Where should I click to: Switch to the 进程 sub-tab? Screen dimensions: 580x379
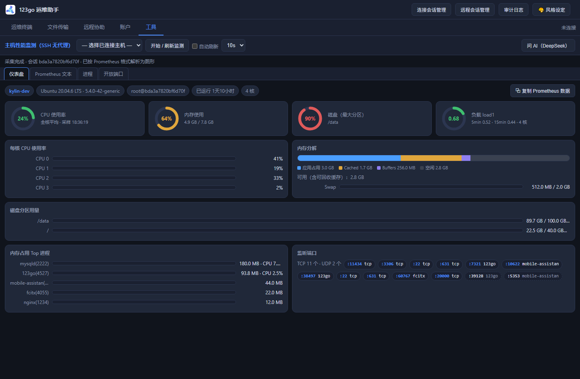tap(88, 74)
